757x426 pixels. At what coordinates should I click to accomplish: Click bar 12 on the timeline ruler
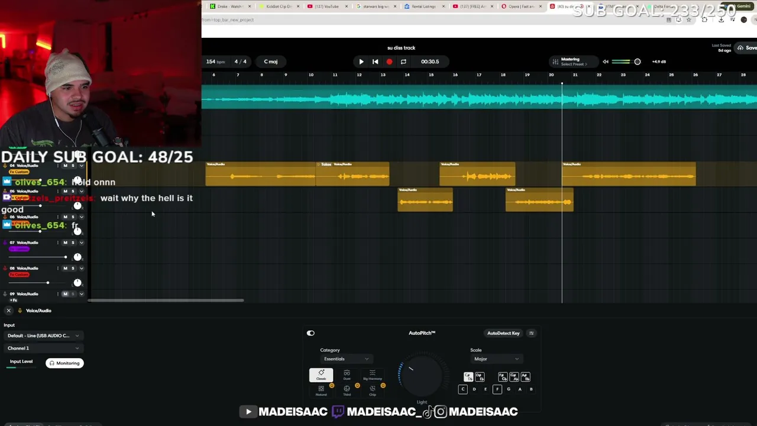359,75
